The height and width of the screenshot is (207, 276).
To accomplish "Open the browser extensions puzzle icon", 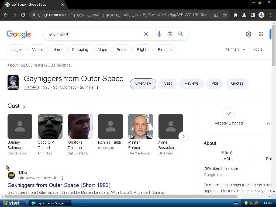I will 236,15.
